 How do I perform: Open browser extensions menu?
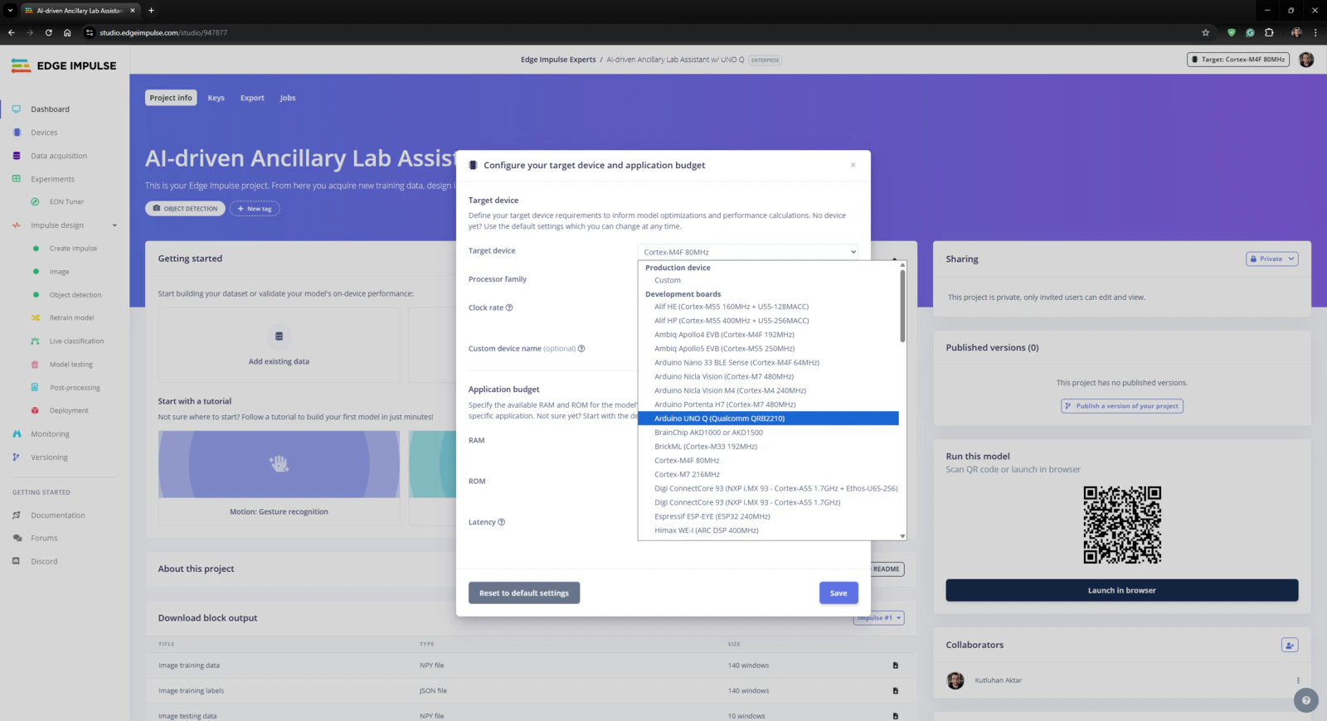1269,33
